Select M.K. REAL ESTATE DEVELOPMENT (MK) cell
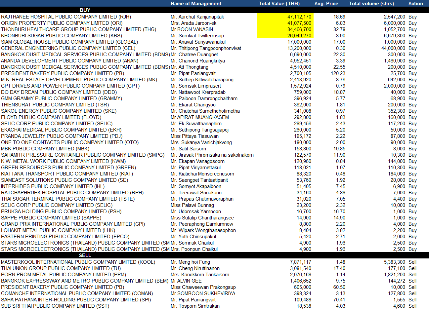The image size is (429, 309). (x=79, y=80)
